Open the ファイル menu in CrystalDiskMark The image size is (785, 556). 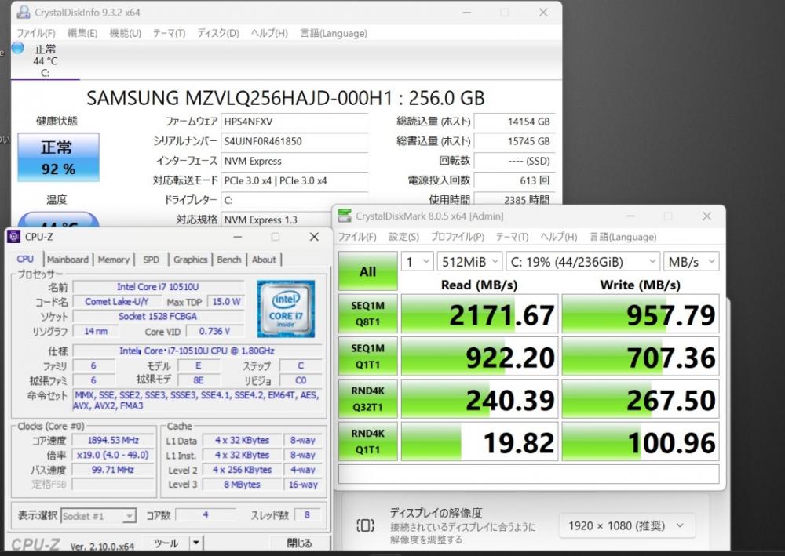pos(357,237)
